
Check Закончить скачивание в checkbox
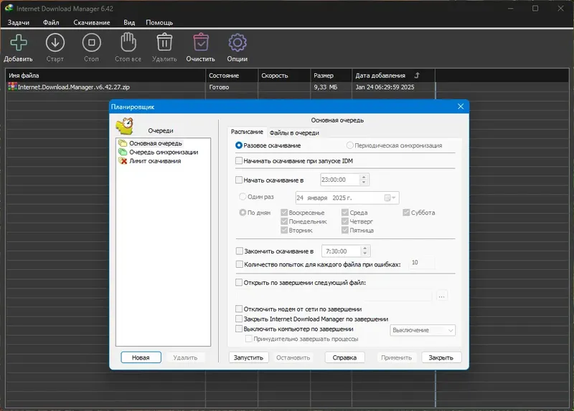(x=239, y=251)
